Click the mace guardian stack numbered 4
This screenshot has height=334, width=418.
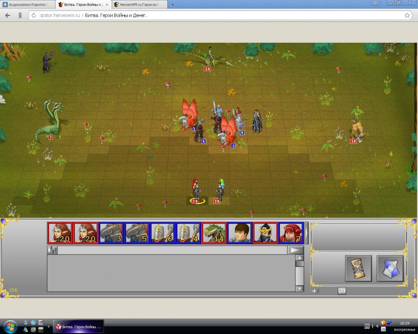pyautogui.click(x=200, y=131)
